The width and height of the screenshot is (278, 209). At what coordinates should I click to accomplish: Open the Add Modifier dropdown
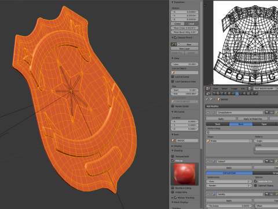[x=242, y=106]
